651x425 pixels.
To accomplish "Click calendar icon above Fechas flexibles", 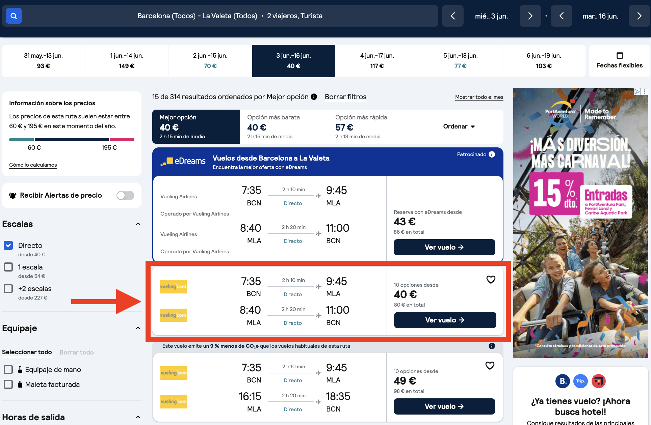I will (x=620, y=55).
